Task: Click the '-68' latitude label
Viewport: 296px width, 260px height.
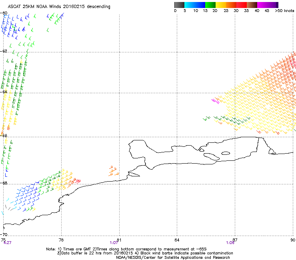Action: click(4, 183)
